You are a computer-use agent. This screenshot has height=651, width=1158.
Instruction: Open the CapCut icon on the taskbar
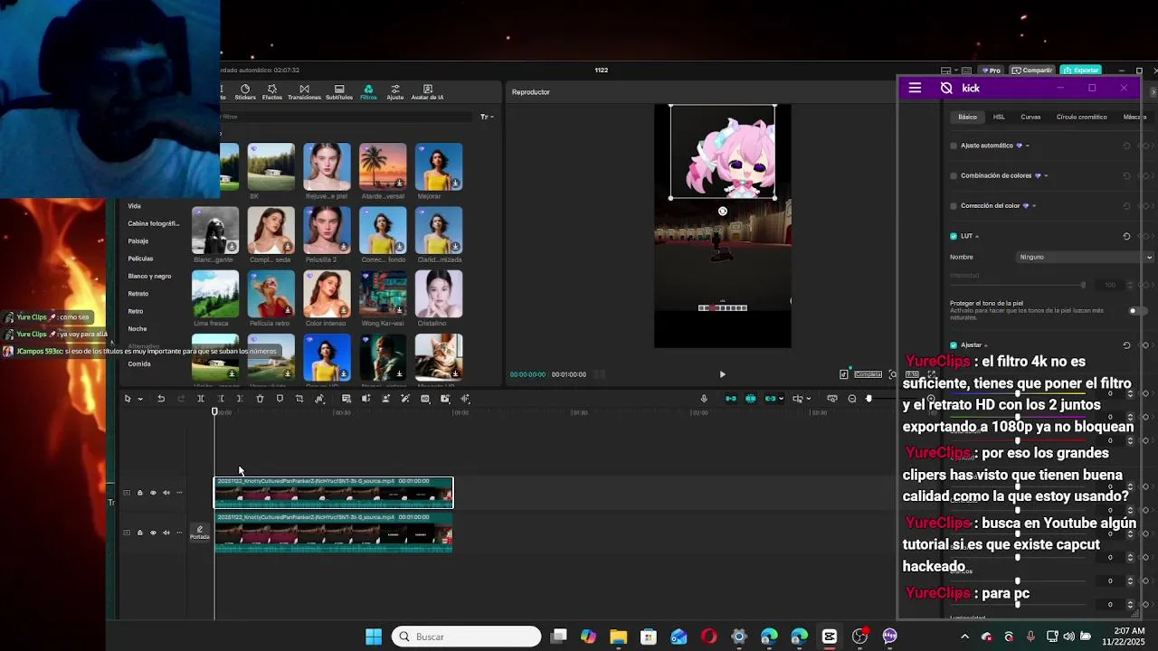[x=830, y=637]
